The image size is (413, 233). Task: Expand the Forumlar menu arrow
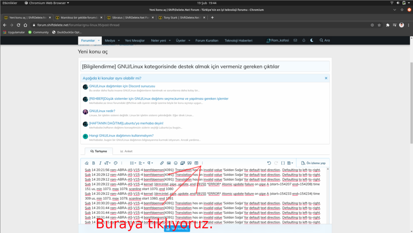[x=99, y=40]
